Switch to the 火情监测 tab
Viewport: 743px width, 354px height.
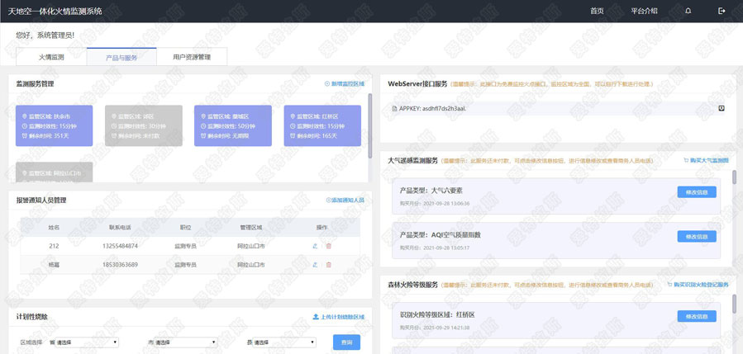pos(50,58)
